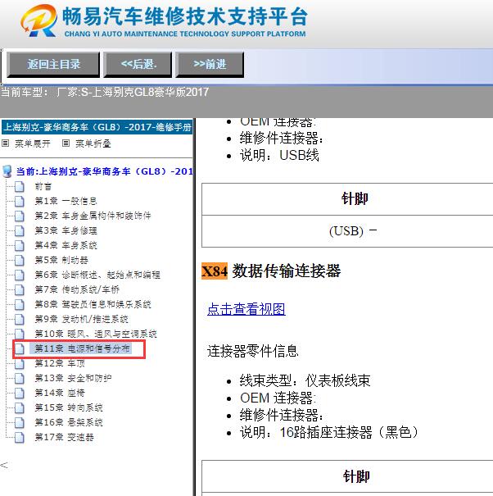The height and width of the screenshot is (496, 493).
Task: Click the page icon beside 第13章
Action: coord(20,378)
